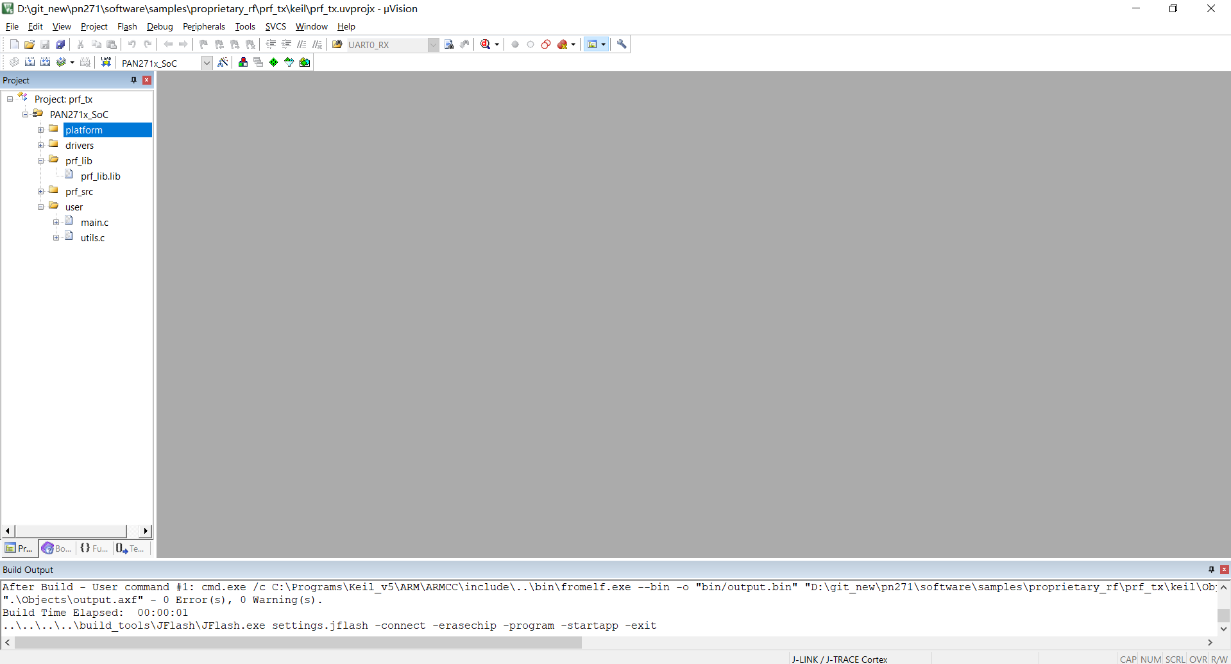Viewport: 1231px width, 664px height.
Task: Select main.c in the project tree
Action: pyautogui.click(x=94, y=223)
